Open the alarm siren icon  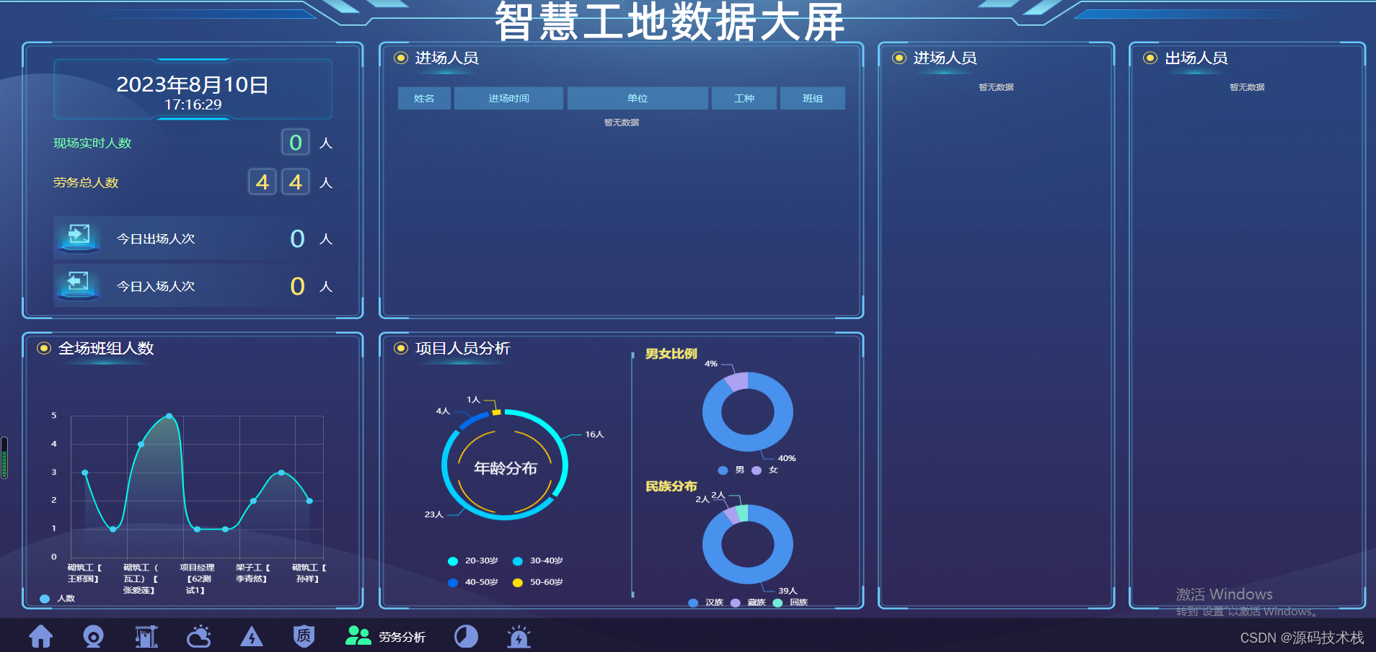click(519, 637)
